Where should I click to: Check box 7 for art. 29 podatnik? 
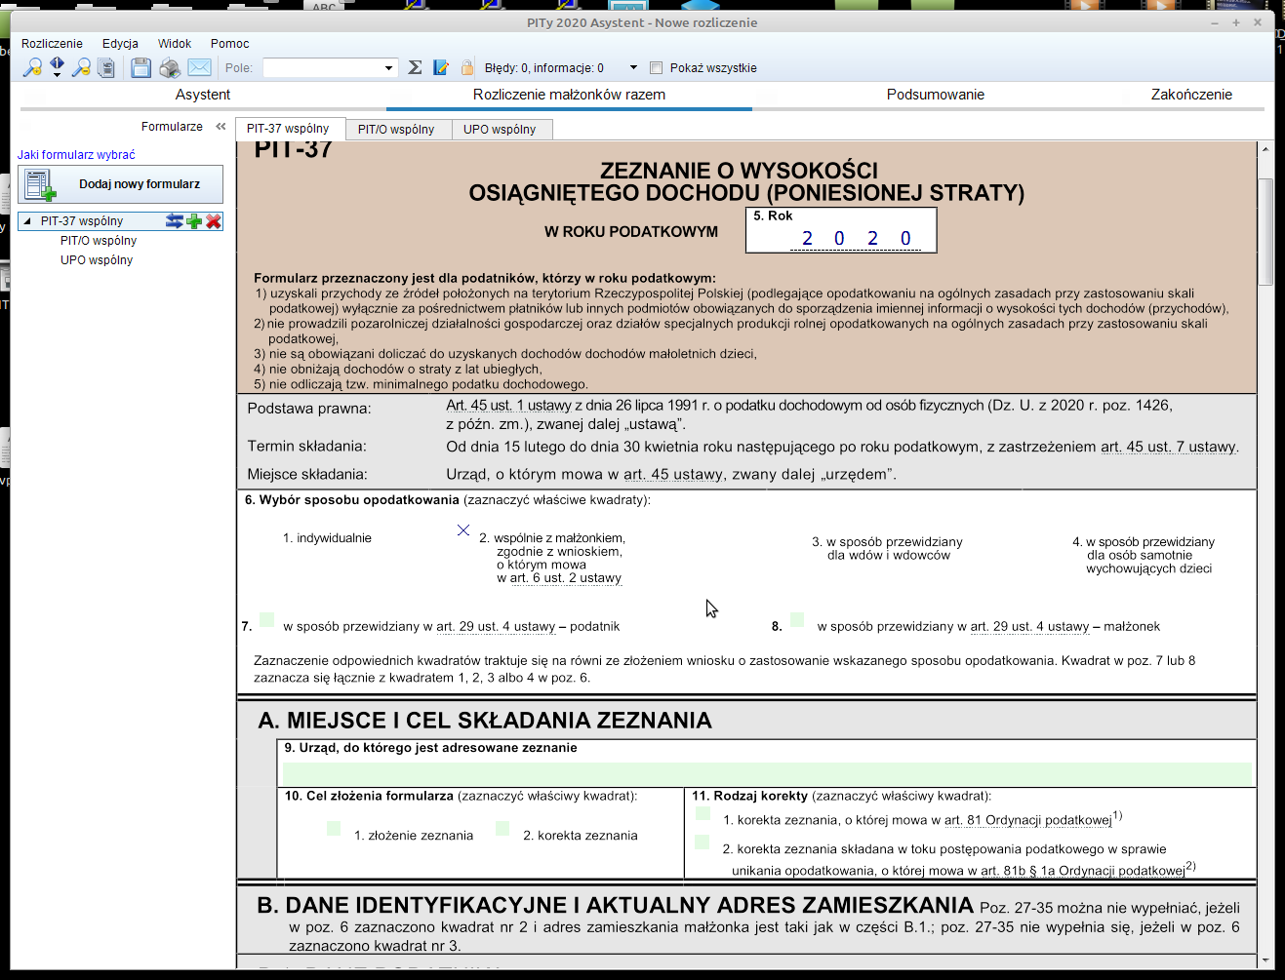266,620
